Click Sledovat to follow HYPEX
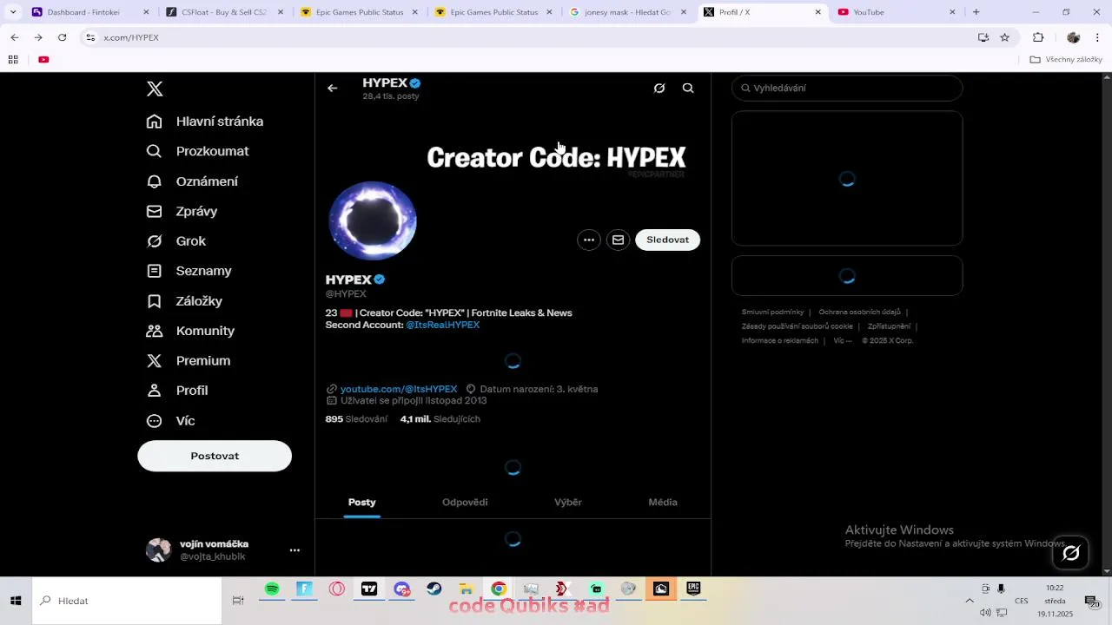 (x=667, y=240)
